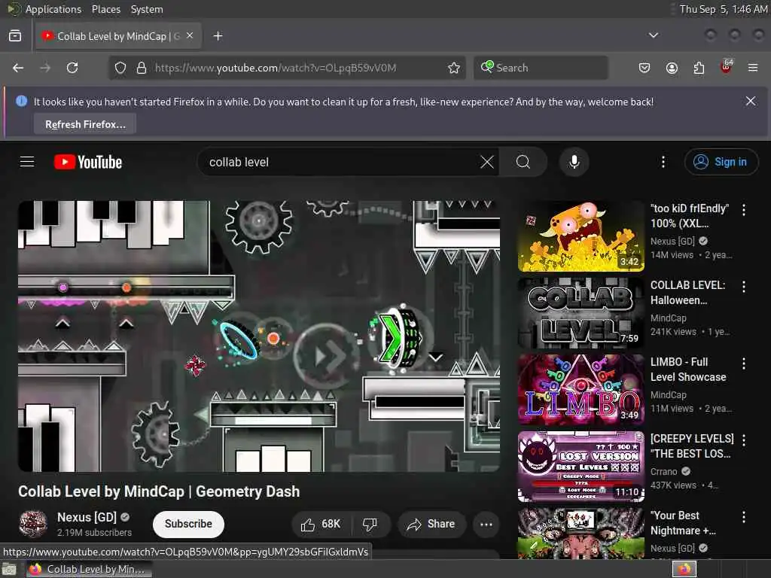
Task: Open options for CREEPY LEVELS video
Action: pos(744,440)
